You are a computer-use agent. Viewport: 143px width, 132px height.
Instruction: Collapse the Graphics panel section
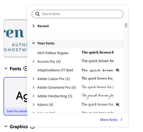pyautogui.click(x=6, y=126)
